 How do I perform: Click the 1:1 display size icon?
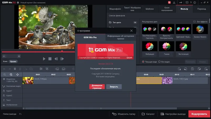(x=187, y=2)
